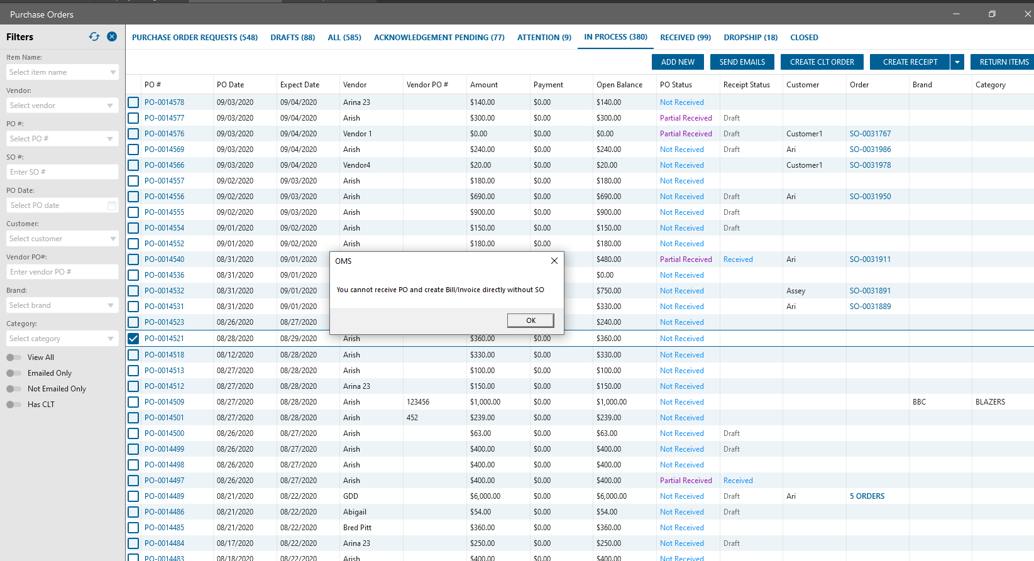Click the Assey customer cell

coord(796,291)
